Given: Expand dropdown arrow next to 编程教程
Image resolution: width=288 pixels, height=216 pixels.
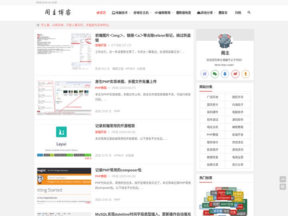Looking at the screenshot, I should click(173, 13).
